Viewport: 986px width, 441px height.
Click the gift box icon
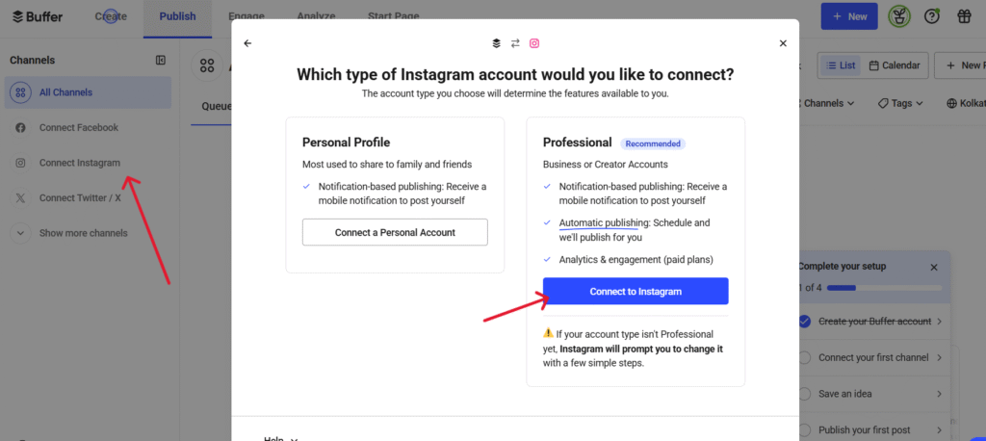(964, 16)
